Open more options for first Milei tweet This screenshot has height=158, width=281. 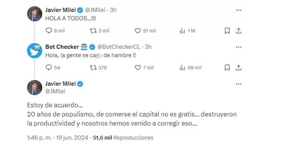[x=239, y=10]
